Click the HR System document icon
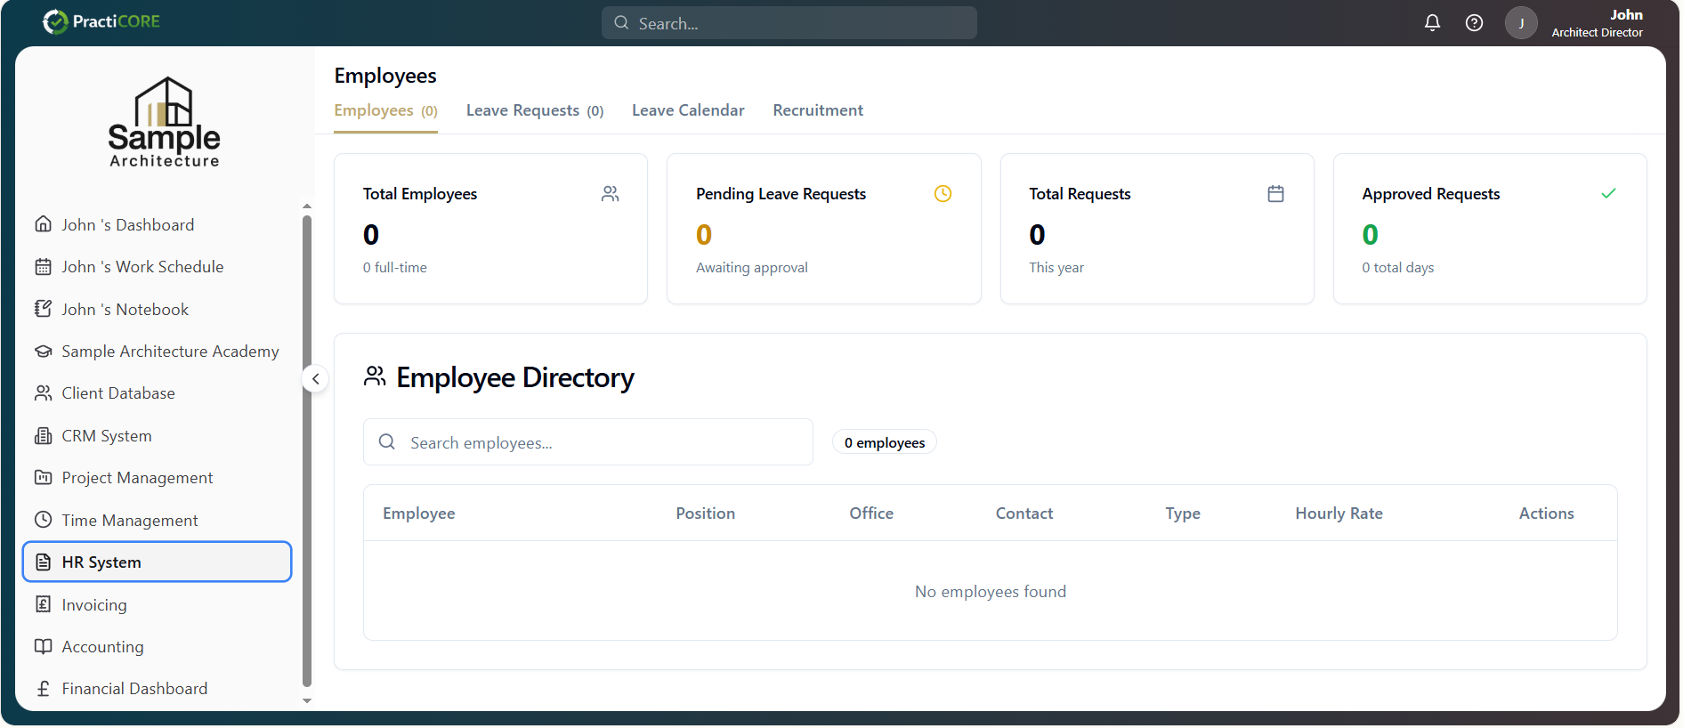The height and width of the screenshot is (728, 1683). (x=43, y=562)
